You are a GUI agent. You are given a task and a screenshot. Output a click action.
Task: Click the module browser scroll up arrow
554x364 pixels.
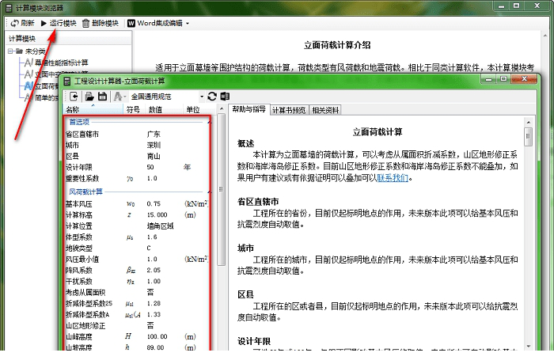click(545, 36)
